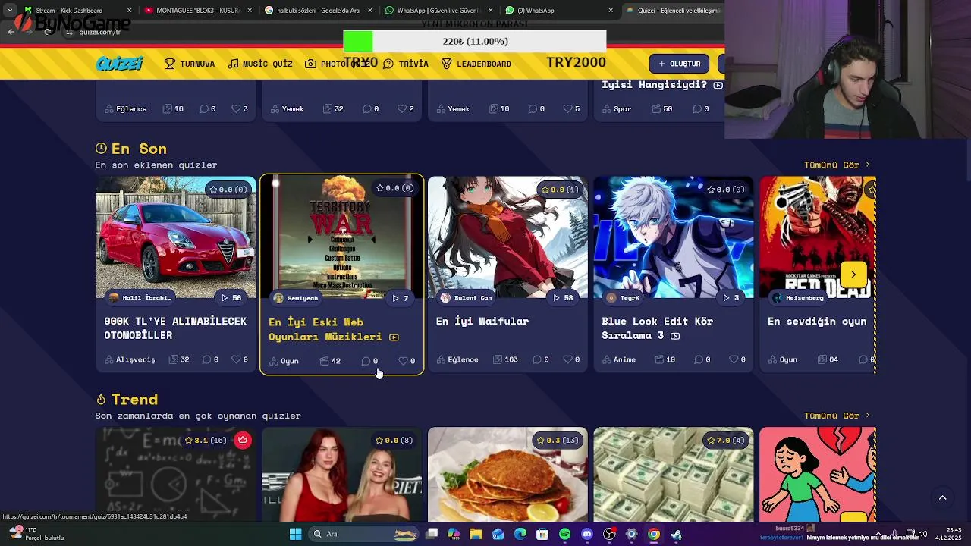Open Windows Start menu

[x=295, y=534]
